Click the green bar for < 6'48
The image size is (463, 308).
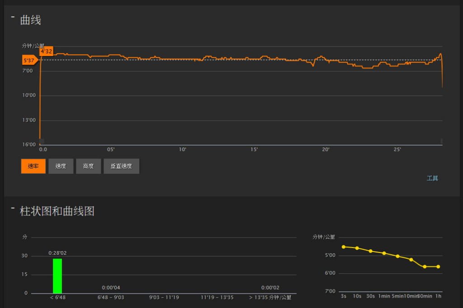click(x=57, y=276)
